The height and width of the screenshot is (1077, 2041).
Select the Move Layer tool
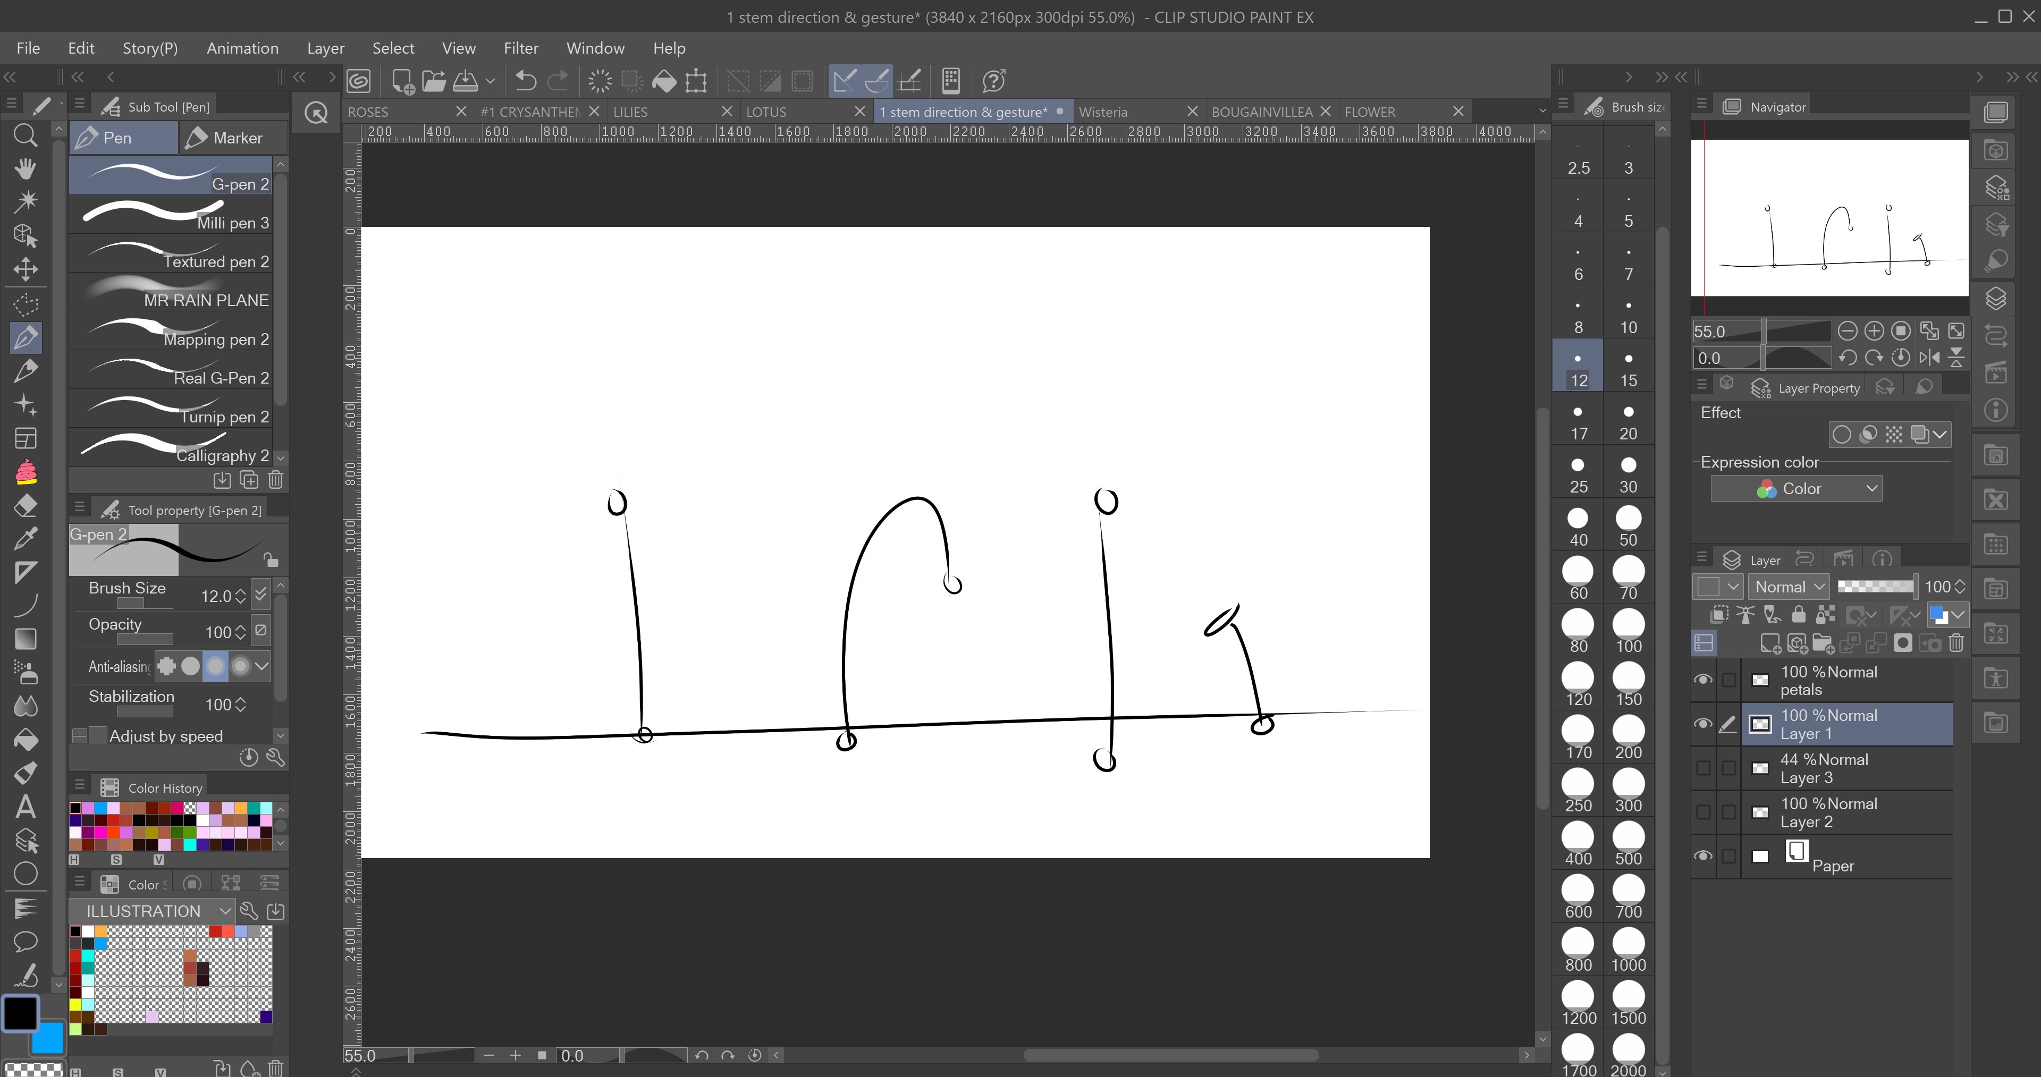click(26, 269)
